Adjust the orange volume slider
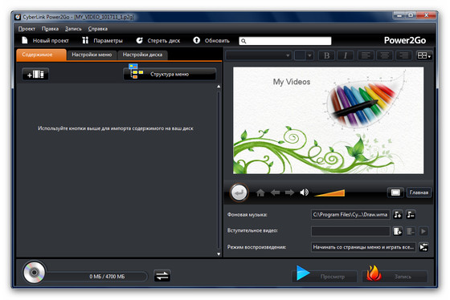This screenshot has width=450, height=300. [329, 193]
